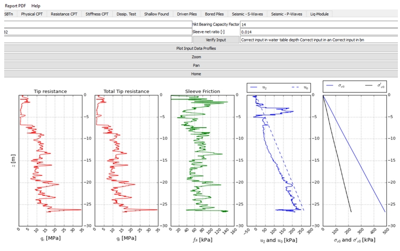Open the Shallow Found tab
This screenshot has height=251, width=400.
coord(157,14)
